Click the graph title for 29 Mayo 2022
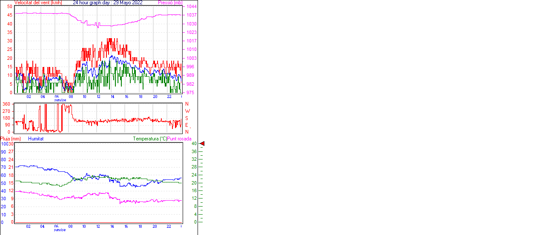Viewport: 545px width, 235px height. pyautogui.click(x=108, y=3)
